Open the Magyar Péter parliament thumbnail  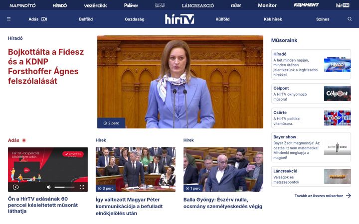tap(136, 169)
